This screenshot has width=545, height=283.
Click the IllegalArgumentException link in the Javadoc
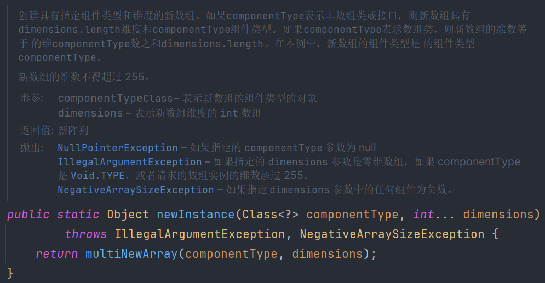coord(129,162)
